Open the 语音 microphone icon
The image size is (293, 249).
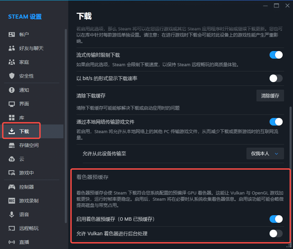point(12,215)
